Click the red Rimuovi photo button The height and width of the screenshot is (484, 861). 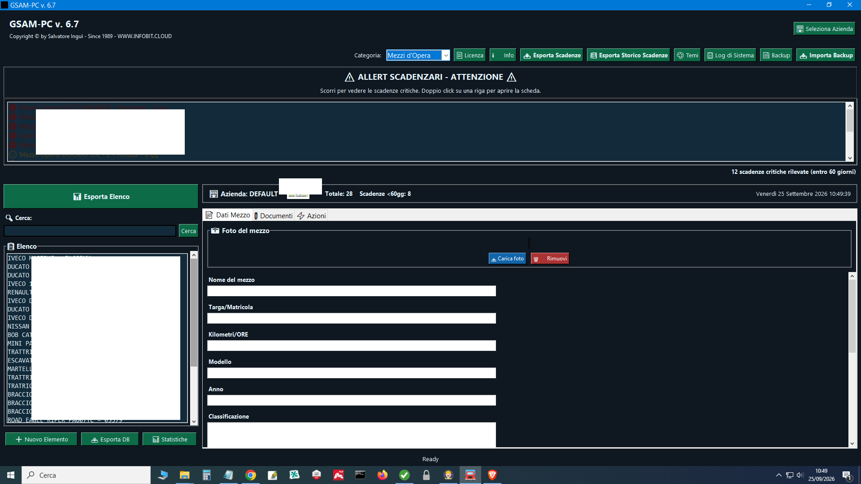pos(550,259)
